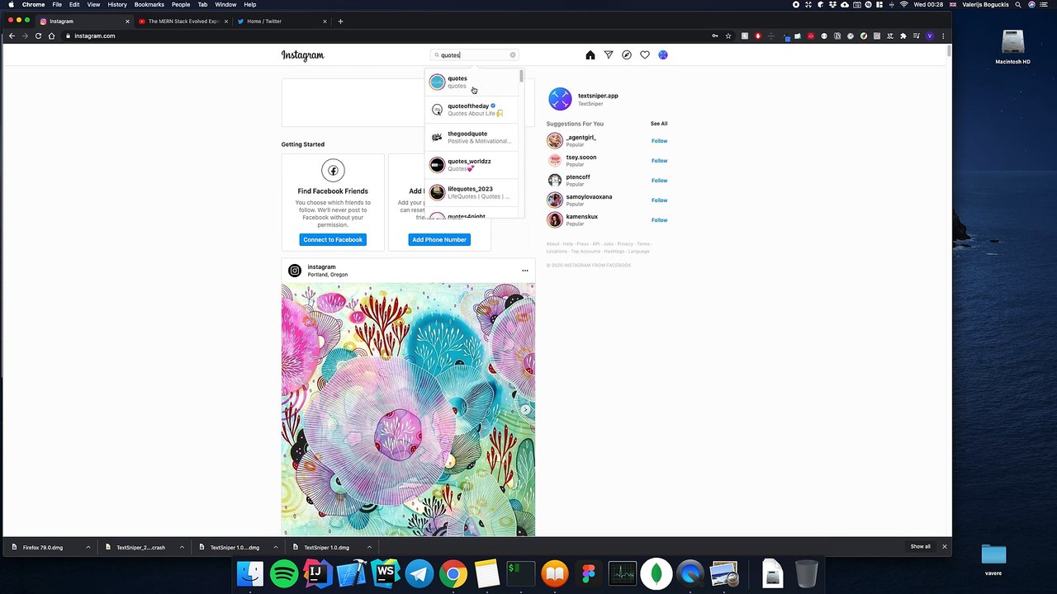Open the saved passwords key icon
This screenshot has width=1057, height=594.
(714, 36)
